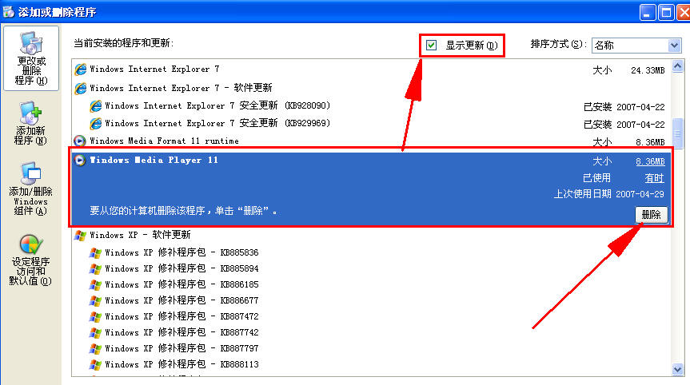Click the icon of the KB928090 security update
This screenshot has width=690, height=385.
pos(95,106)
